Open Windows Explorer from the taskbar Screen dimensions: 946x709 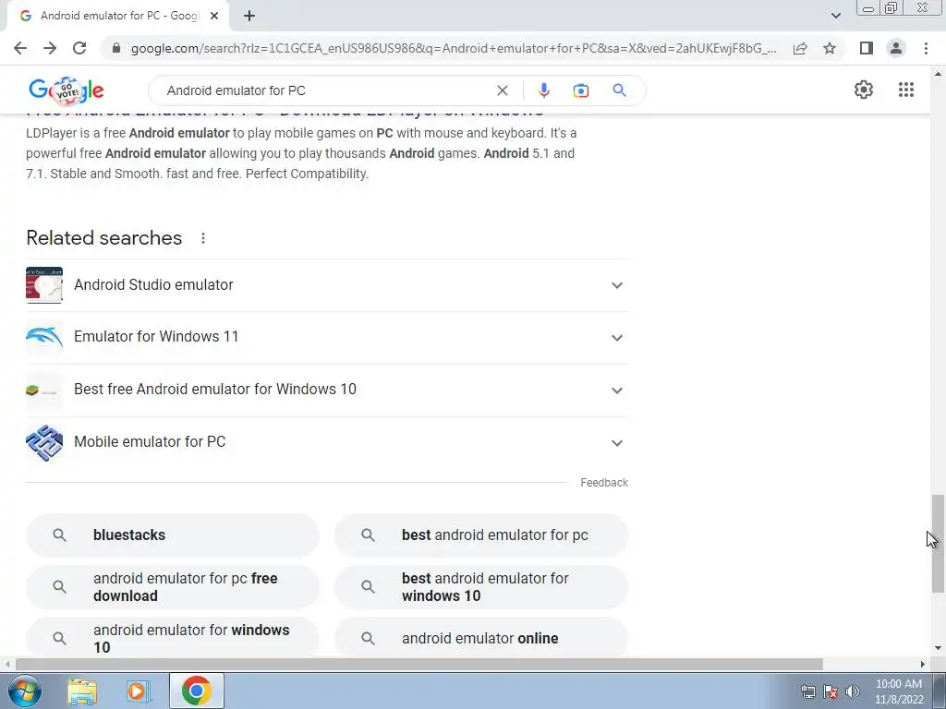(x=82, y=691)
